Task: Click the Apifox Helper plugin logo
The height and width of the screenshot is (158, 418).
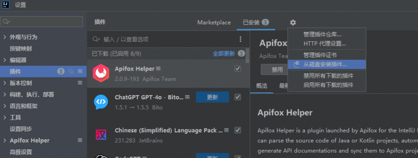Action: pos(101,73)
